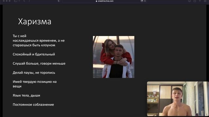Click the text 'Язык тела, дыши'
The width and height of the screenshot is (209, 117).
tap(26, 95)
